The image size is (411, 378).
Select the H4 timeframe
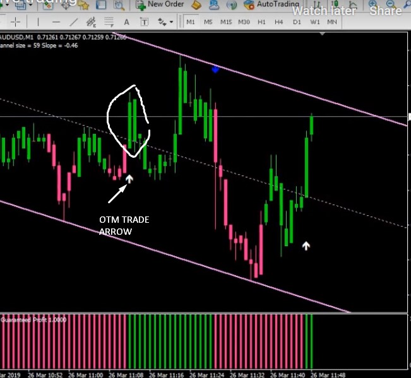(278, 22)
